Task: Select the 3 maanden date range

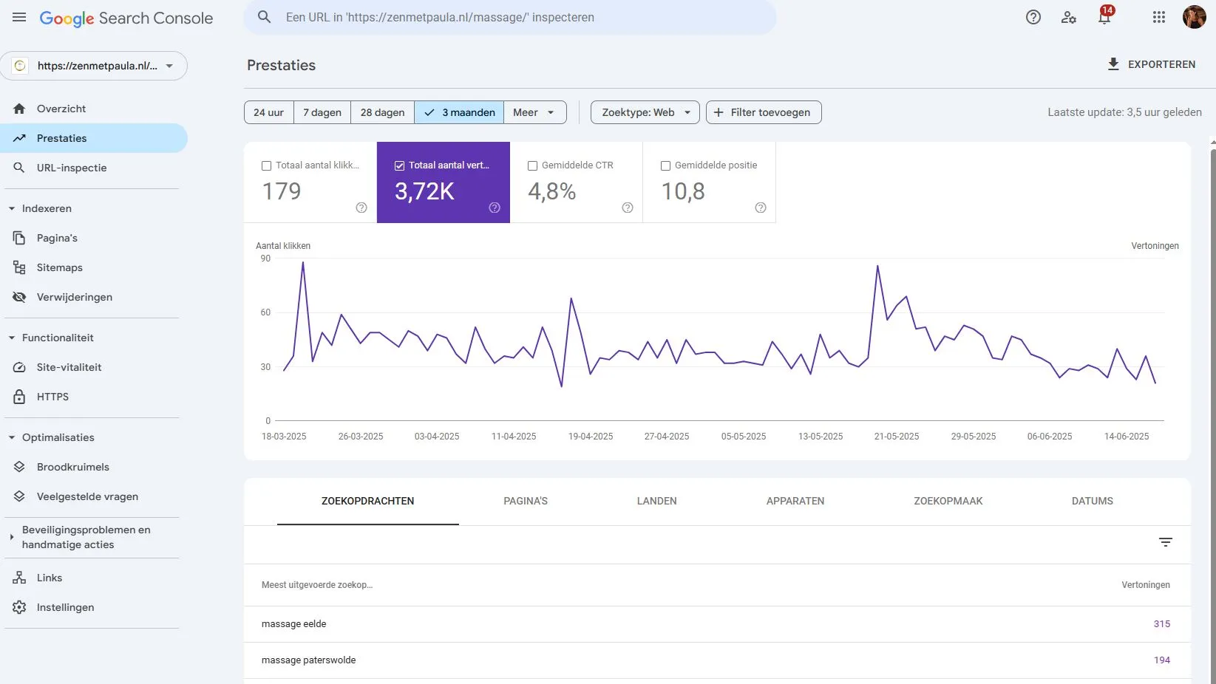Action: coord(459,112)
